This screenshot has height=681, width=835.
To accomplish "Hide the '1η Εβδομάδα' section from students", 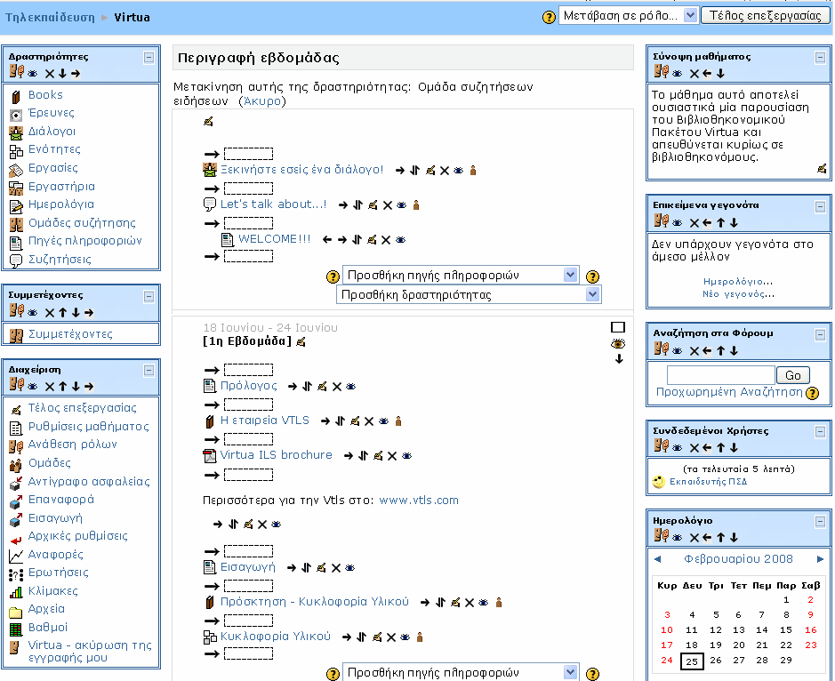I will 618,344.
